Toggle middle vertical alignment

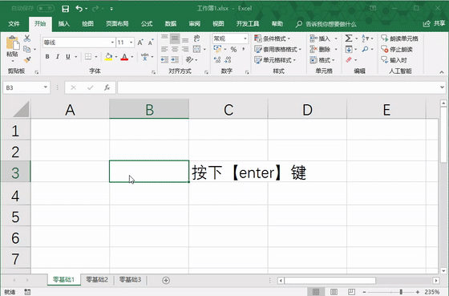pyautogui.click(x=175, y=39)
